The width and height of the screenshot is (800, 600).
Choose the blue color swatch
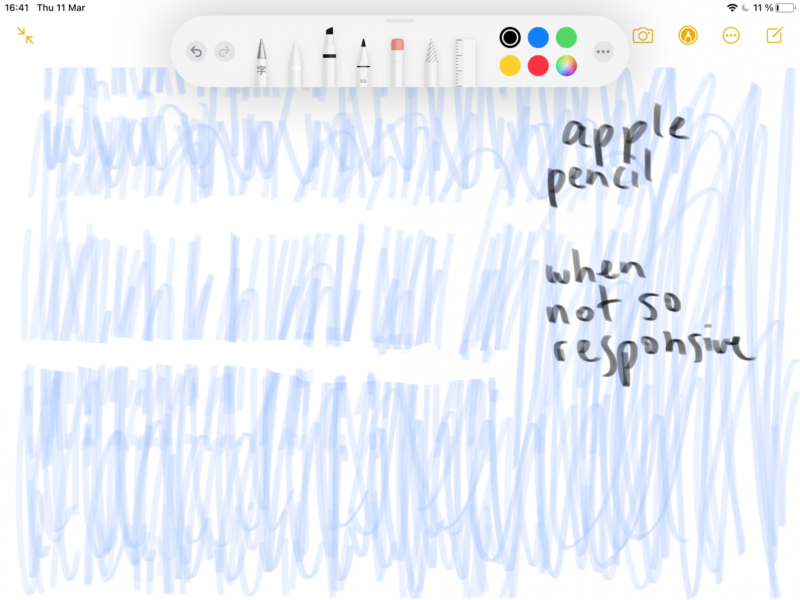(538, 38)
